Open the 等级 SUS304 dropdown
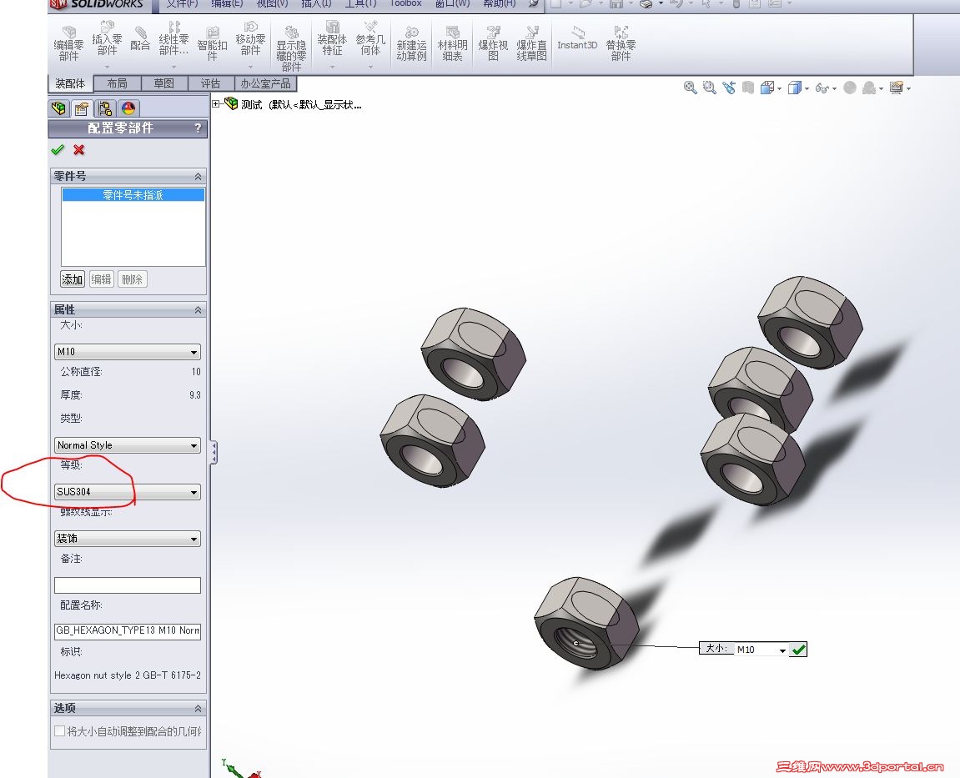 click(128, 491)
